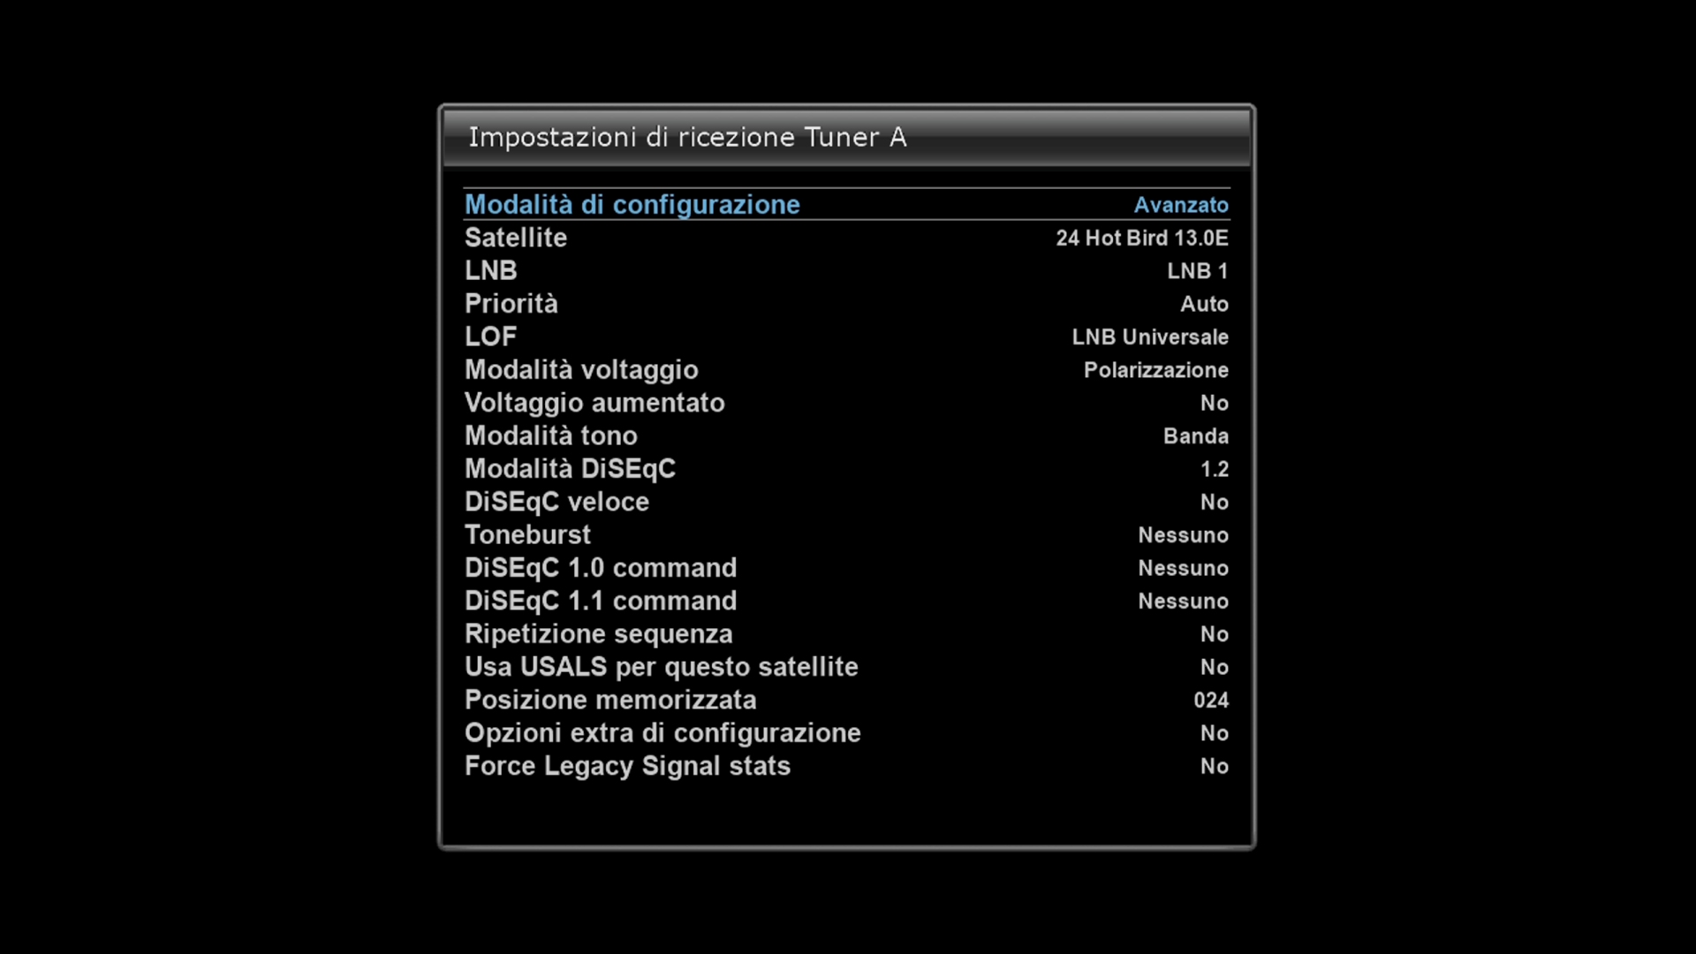
Task: Change the DiSEqC 1.1 command 'Nessuno' value
Action: 1184,602
